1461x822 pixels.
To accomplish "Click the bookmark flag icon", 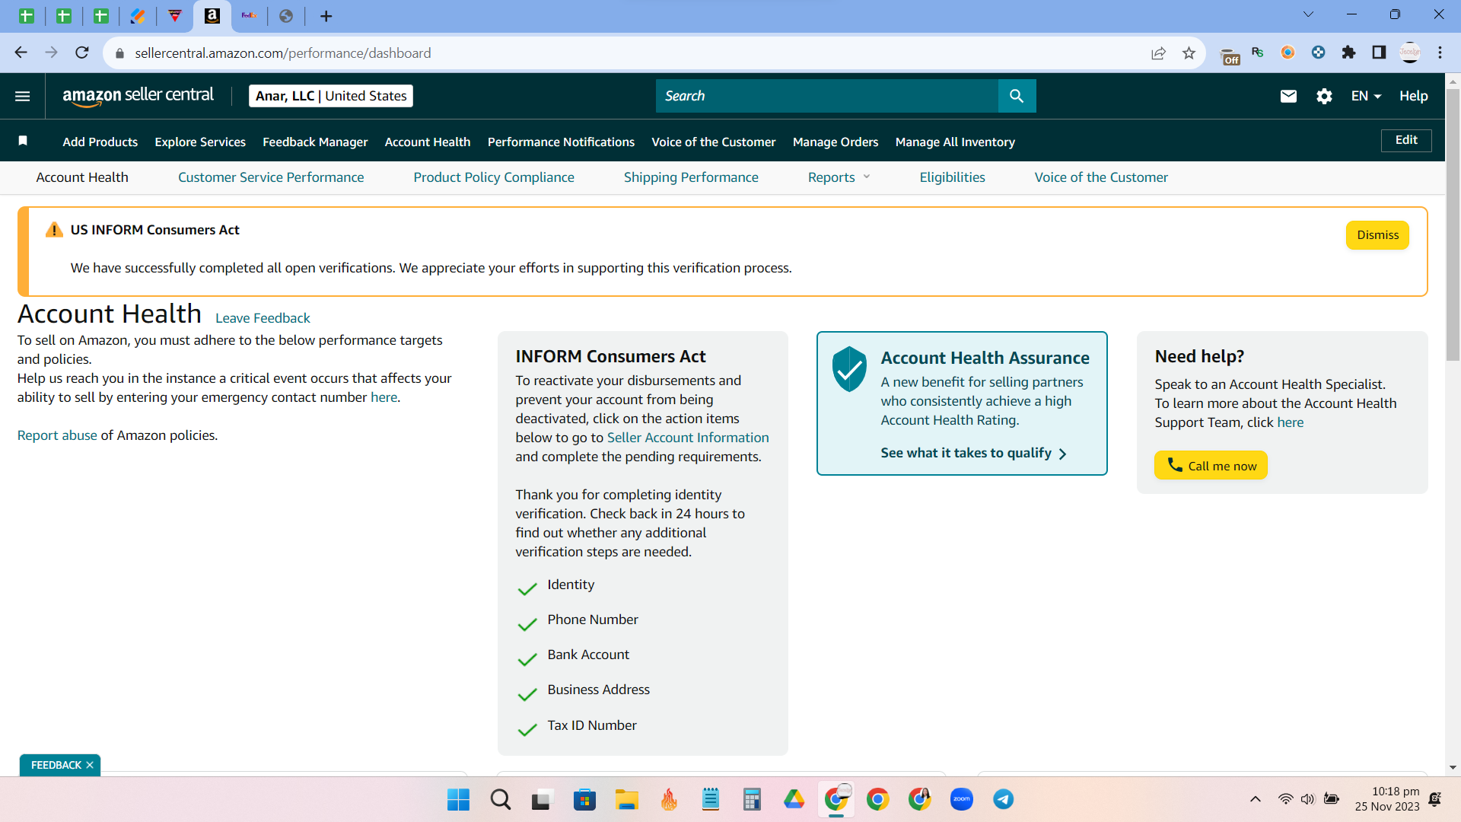I will click(x=23, y=141).
